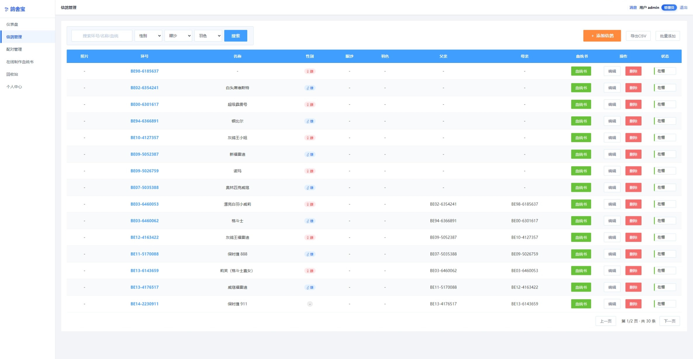Click the blue 搜索 button
693x359 pixels.
(x=236, y=36)
